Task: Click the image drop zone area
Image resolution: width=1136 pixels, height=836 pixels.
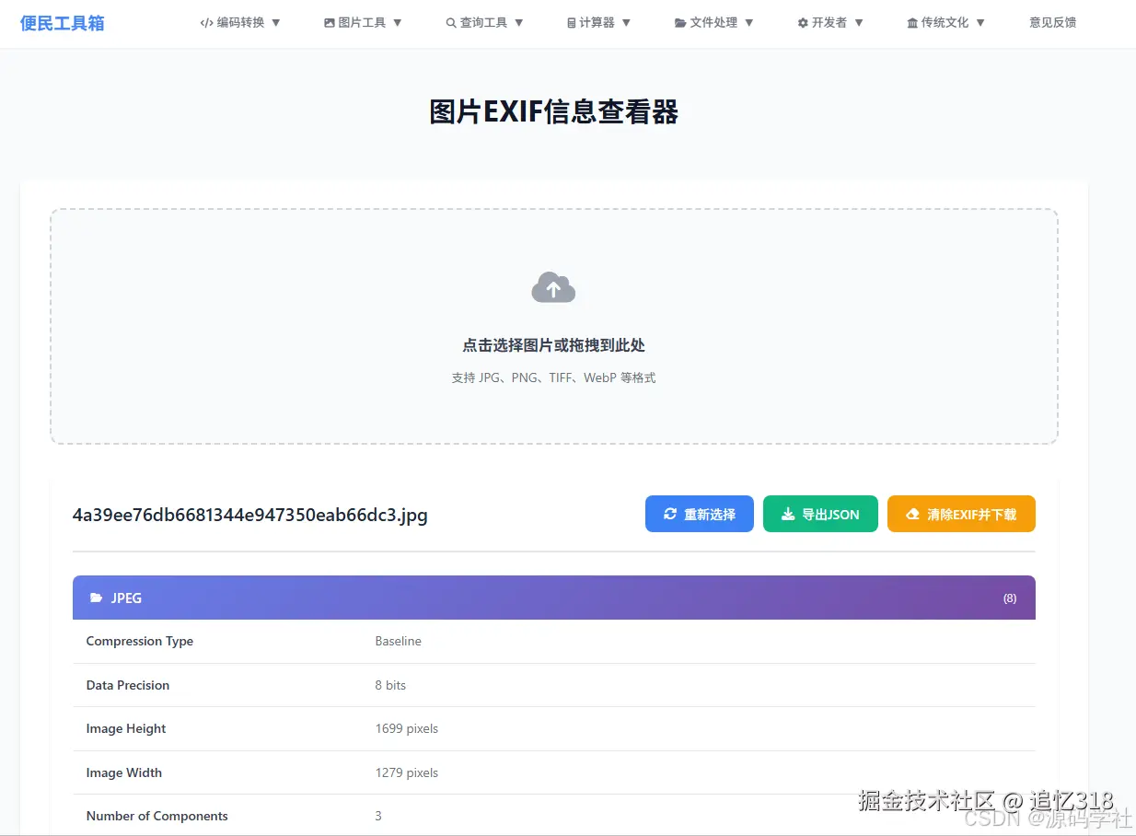Action: coord(552,327)
